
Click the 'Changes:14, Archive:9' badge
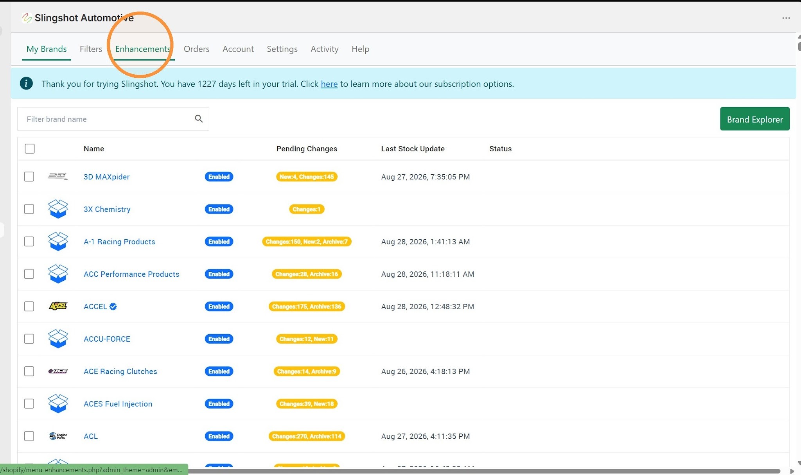pos(307,371)
